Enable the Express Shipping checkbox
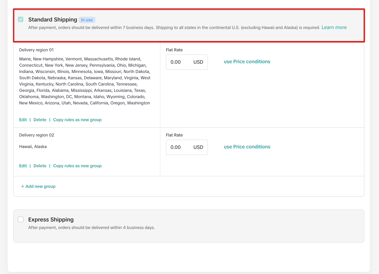The height and width of the screenshot is (274, 379). point(21,219)
